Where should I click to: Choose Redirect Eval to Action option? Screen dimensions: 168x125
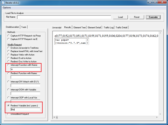[9, 58]
